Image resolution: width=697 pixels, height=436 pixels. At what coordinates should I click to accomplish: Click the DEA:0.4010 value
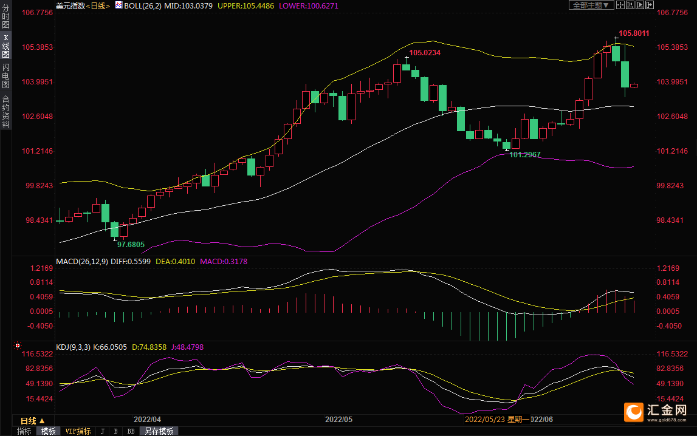click(x=175, y=262)
